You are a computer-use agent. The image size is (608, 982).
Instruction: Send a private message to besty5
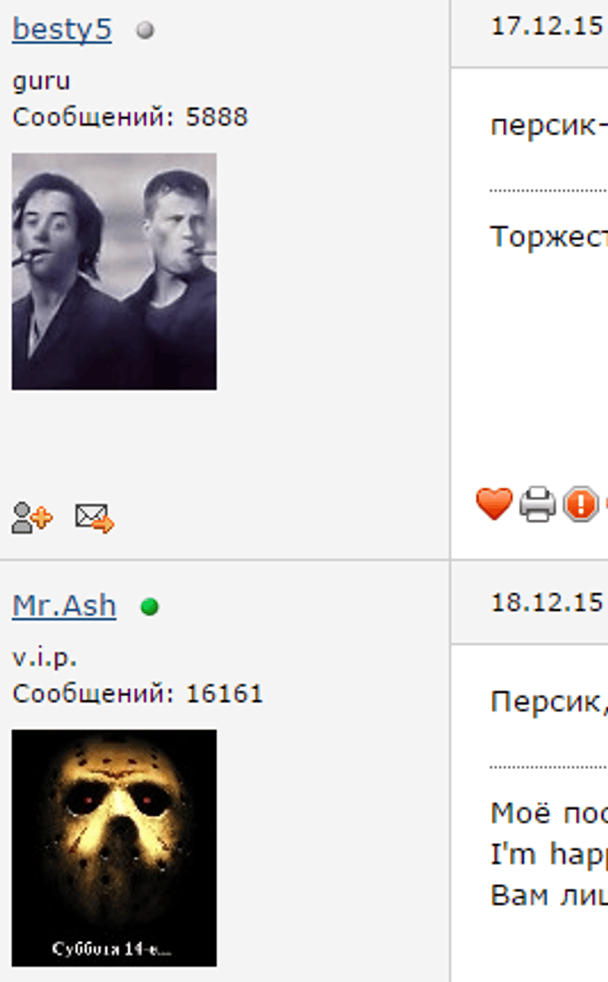94,518
